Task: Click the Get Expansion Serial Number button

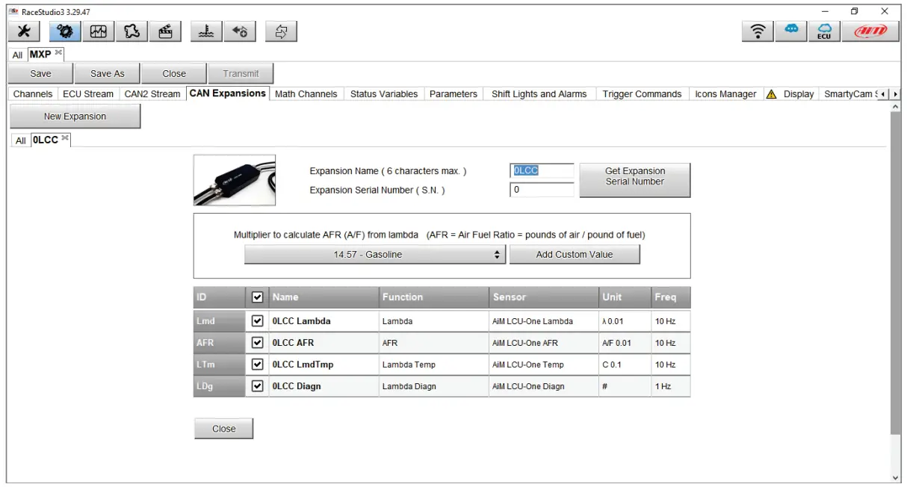Action: click(634, 179)
